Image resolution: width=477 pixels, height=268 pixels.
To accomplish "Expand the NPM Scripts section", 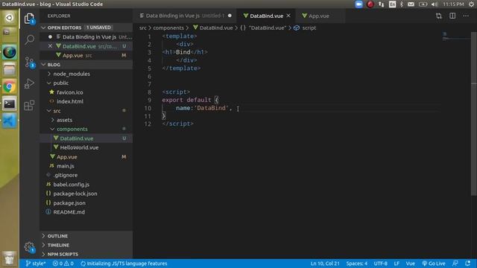I will tap(86, 254).
